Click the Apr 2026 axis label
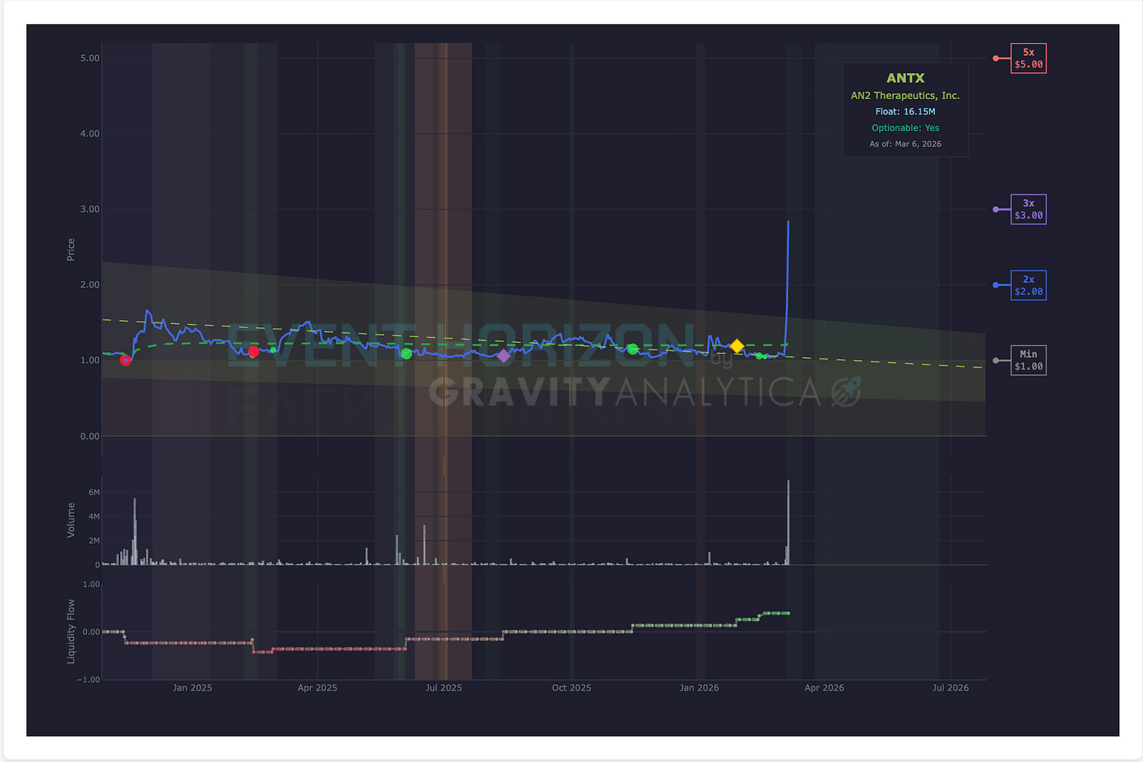Viewport: 1143px width, 762px height. 824,688
